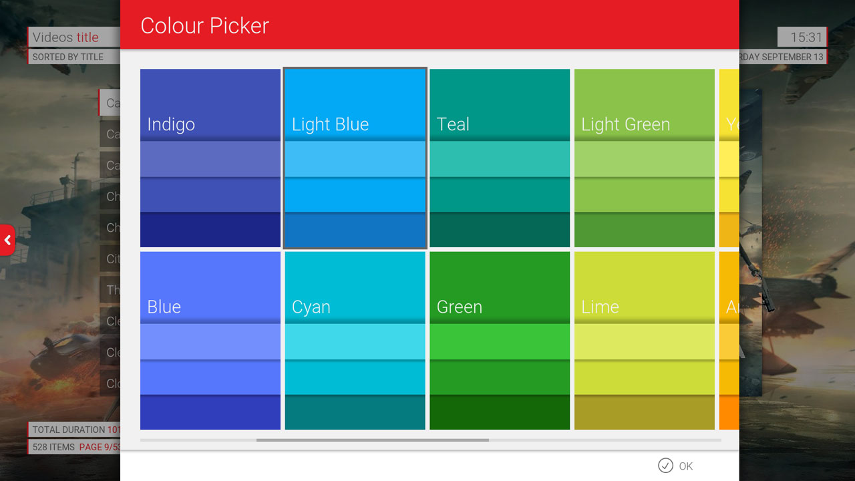The image size is (855, 481).
Task: Select the Light Green header swatch
Action: point(645,105)
